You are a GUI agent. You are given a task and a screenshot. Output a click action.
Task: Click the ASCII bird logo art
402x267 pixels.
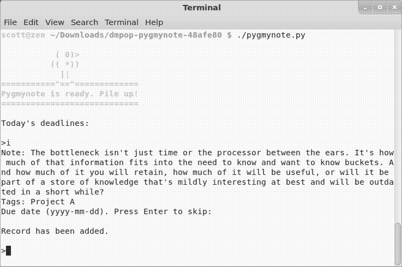(65, 65)
